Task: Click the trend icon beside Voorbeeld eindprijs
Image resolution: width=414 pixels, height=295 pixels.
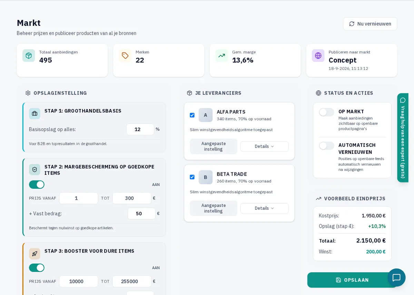Action: (318, 199)
